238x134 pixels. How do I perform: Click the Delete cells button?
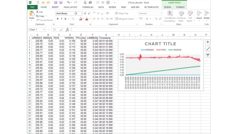[206, 16]
